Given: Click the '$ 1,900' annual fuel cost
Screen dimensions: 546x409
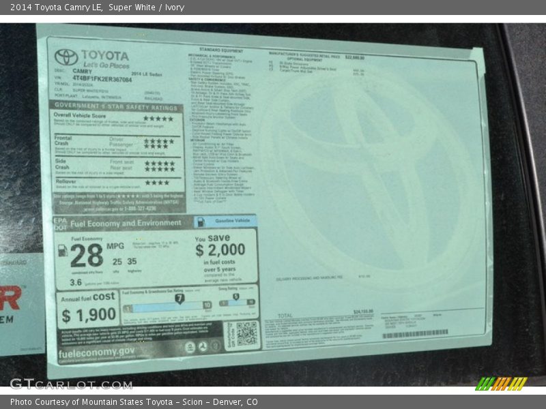Looking at the screenshot, I should click(x=89, y=315).
